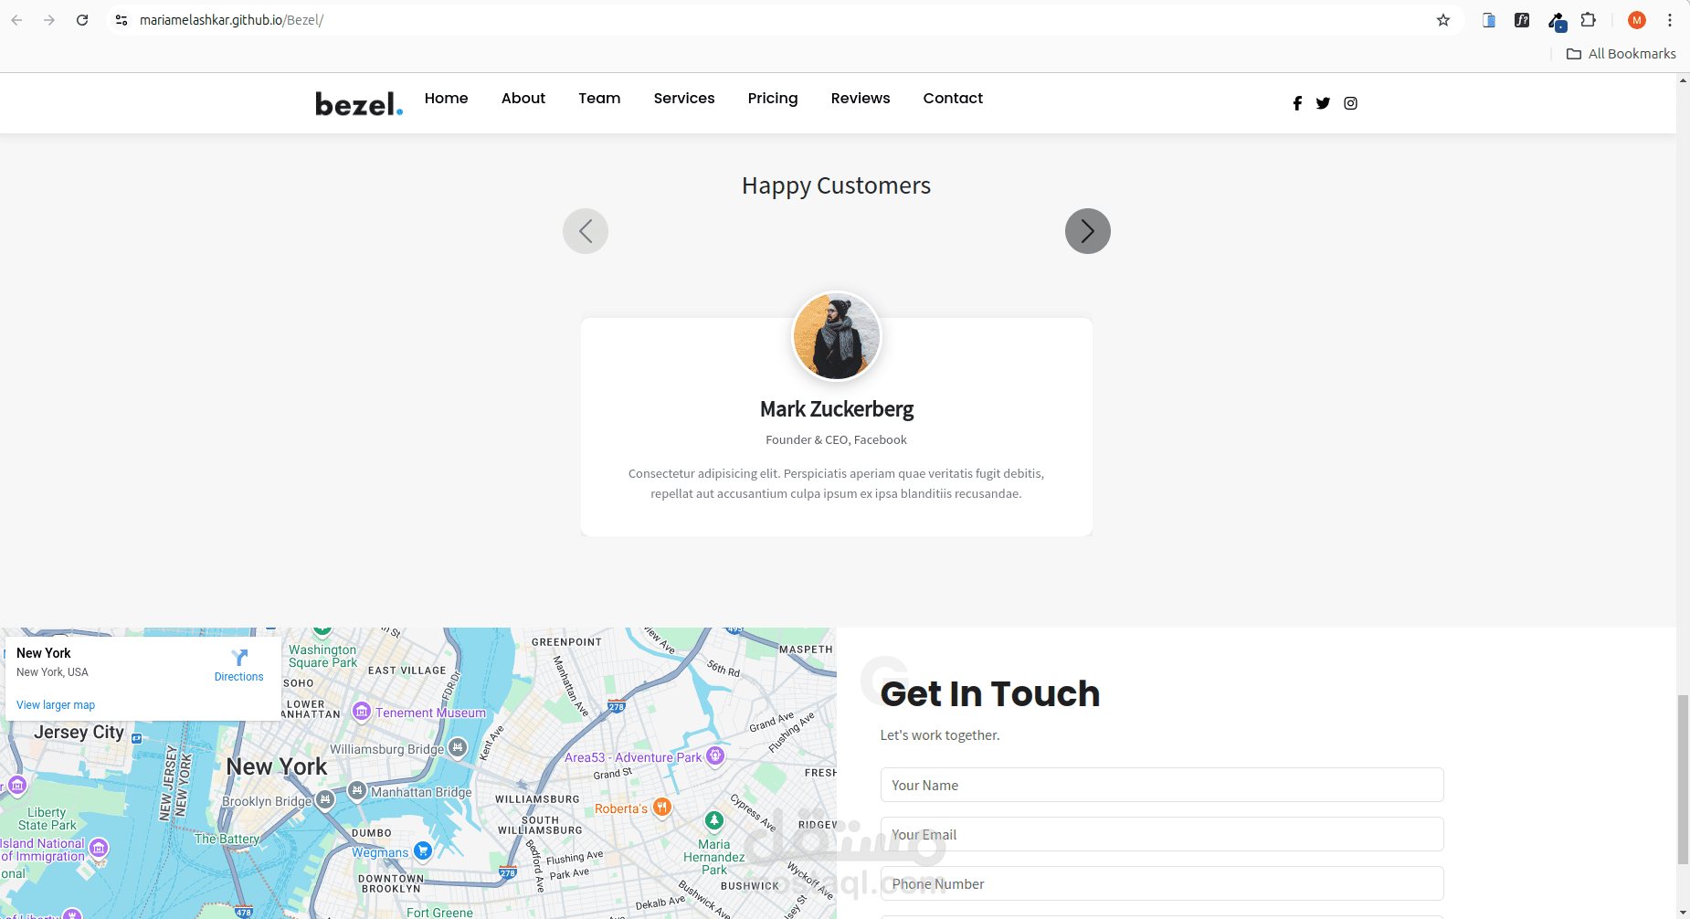Focus the Your Name field
The height and width of the screenshot is (919, 1690).
point(1162,785)
